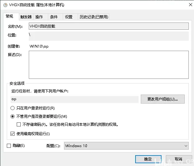Enable the 隐藏(E) checkbox
This screenshot has height=166, width=194.
pyautogui.click(x=9, y=146)
